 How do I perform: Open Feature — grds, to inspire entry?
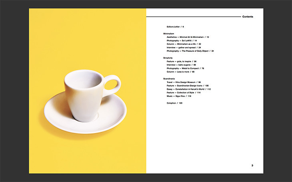[181, 61]
